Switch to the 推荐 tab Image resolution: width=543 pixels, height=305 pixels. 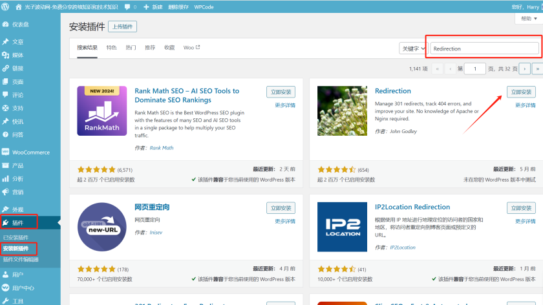[150, 48]
